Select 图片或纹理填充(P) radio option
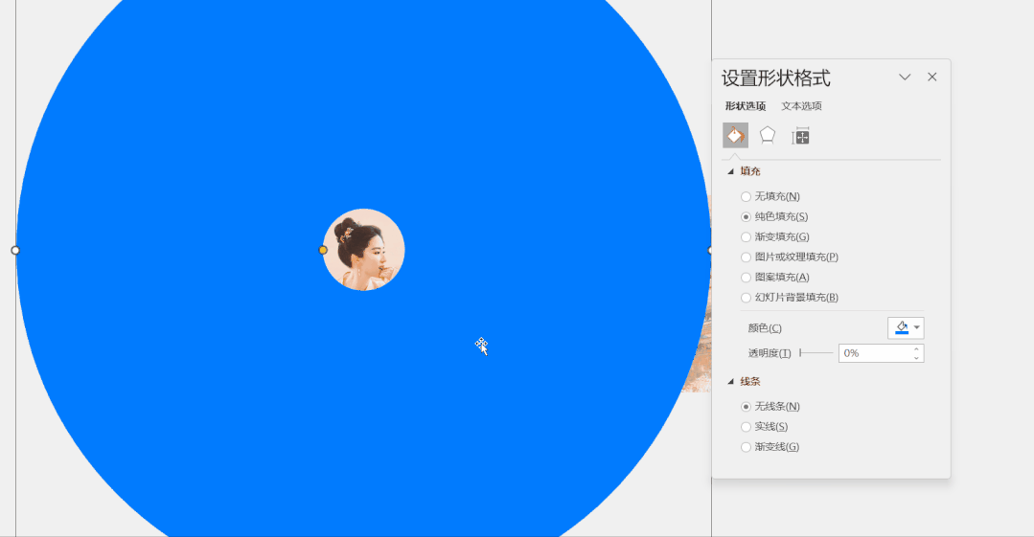Screen dimensions: 1034x537 click(x=790, y=257)
